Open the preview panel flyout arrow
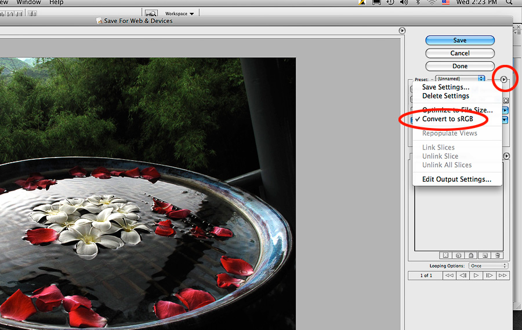The image size is (522, 330). [x=402, y=31]
